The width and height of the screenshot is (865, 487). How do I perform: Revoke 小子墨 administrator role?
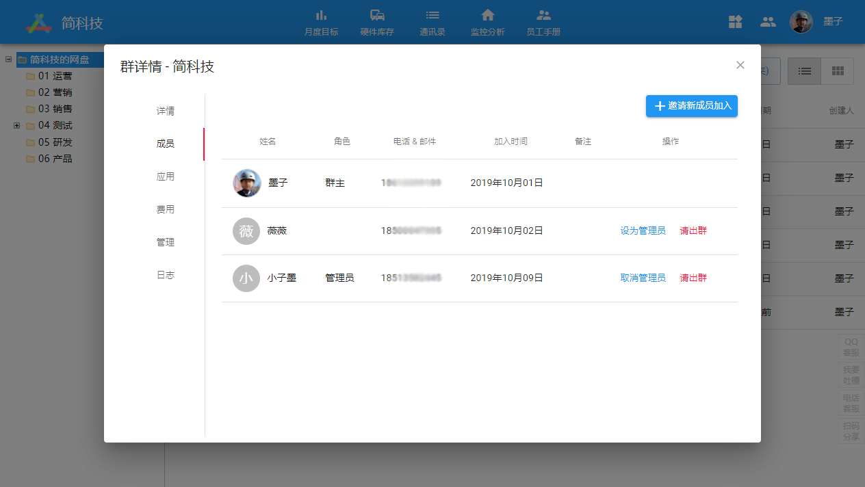(643, 278)
